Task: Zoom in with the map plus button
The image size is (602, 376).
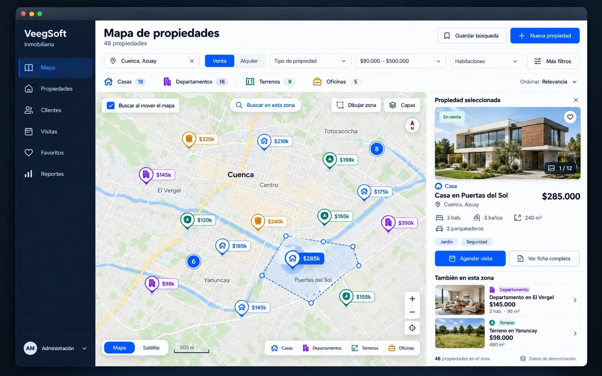Action: (412, 299)
